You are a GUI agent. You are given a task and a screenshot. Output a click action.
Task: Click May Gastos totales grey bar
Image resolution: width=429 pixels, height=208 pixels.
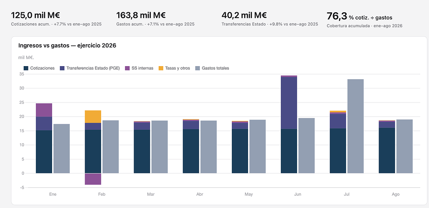258,147
